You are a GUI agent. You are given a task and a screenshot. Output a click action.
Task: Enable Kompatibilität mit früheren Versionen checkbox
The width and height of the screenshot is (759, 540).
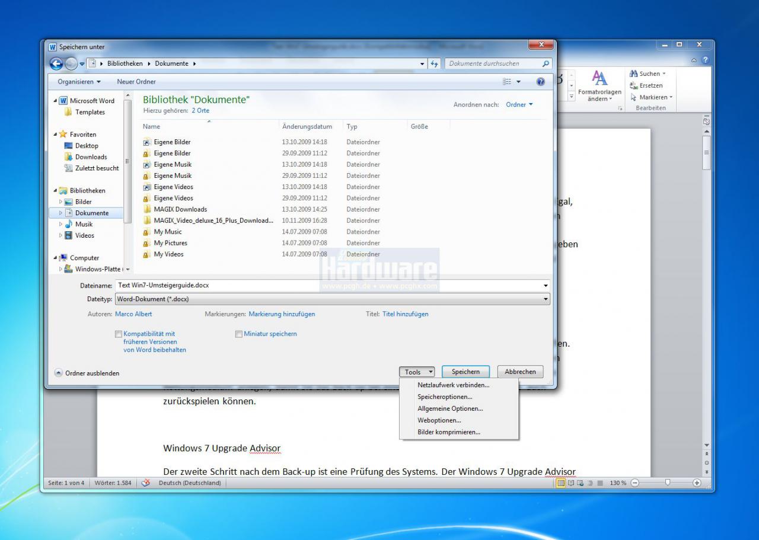coord(119,334)
